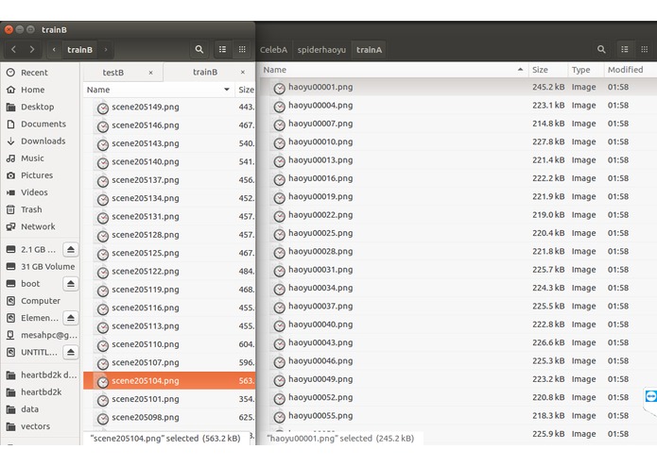Screen dimensions: 657x466
Task: Switch to the testB tab
Action: click(x=113, y=73)
